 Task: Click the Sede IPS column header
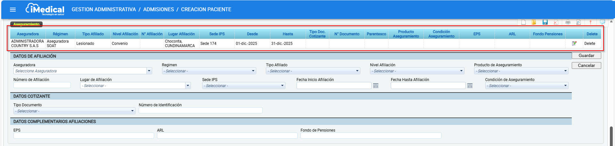click(217, 34)
